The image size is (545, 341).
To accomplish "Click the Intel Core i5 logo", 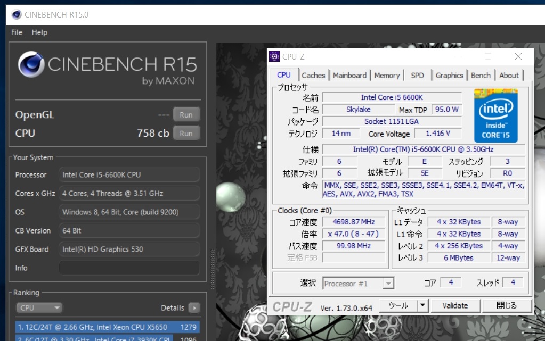I will coord(495,115).
